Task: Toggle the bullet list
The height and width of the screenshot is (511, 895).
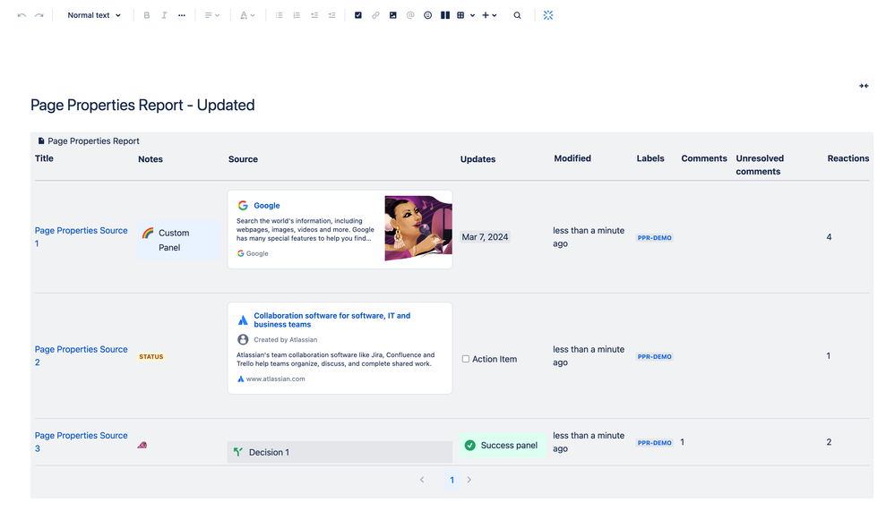Action: pyautogui.click(x=280, y=15)
